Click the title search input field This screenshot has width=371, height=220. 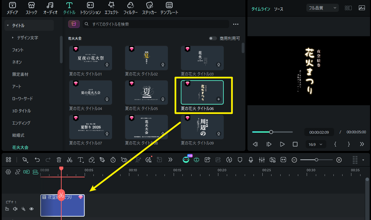click(x=156, y=24)
